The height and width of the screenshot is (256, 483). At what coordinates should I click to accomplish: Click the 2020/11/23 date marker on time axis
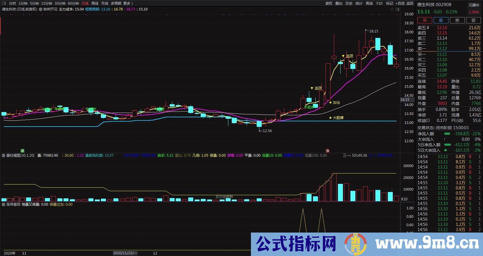[x=125, y=253]
